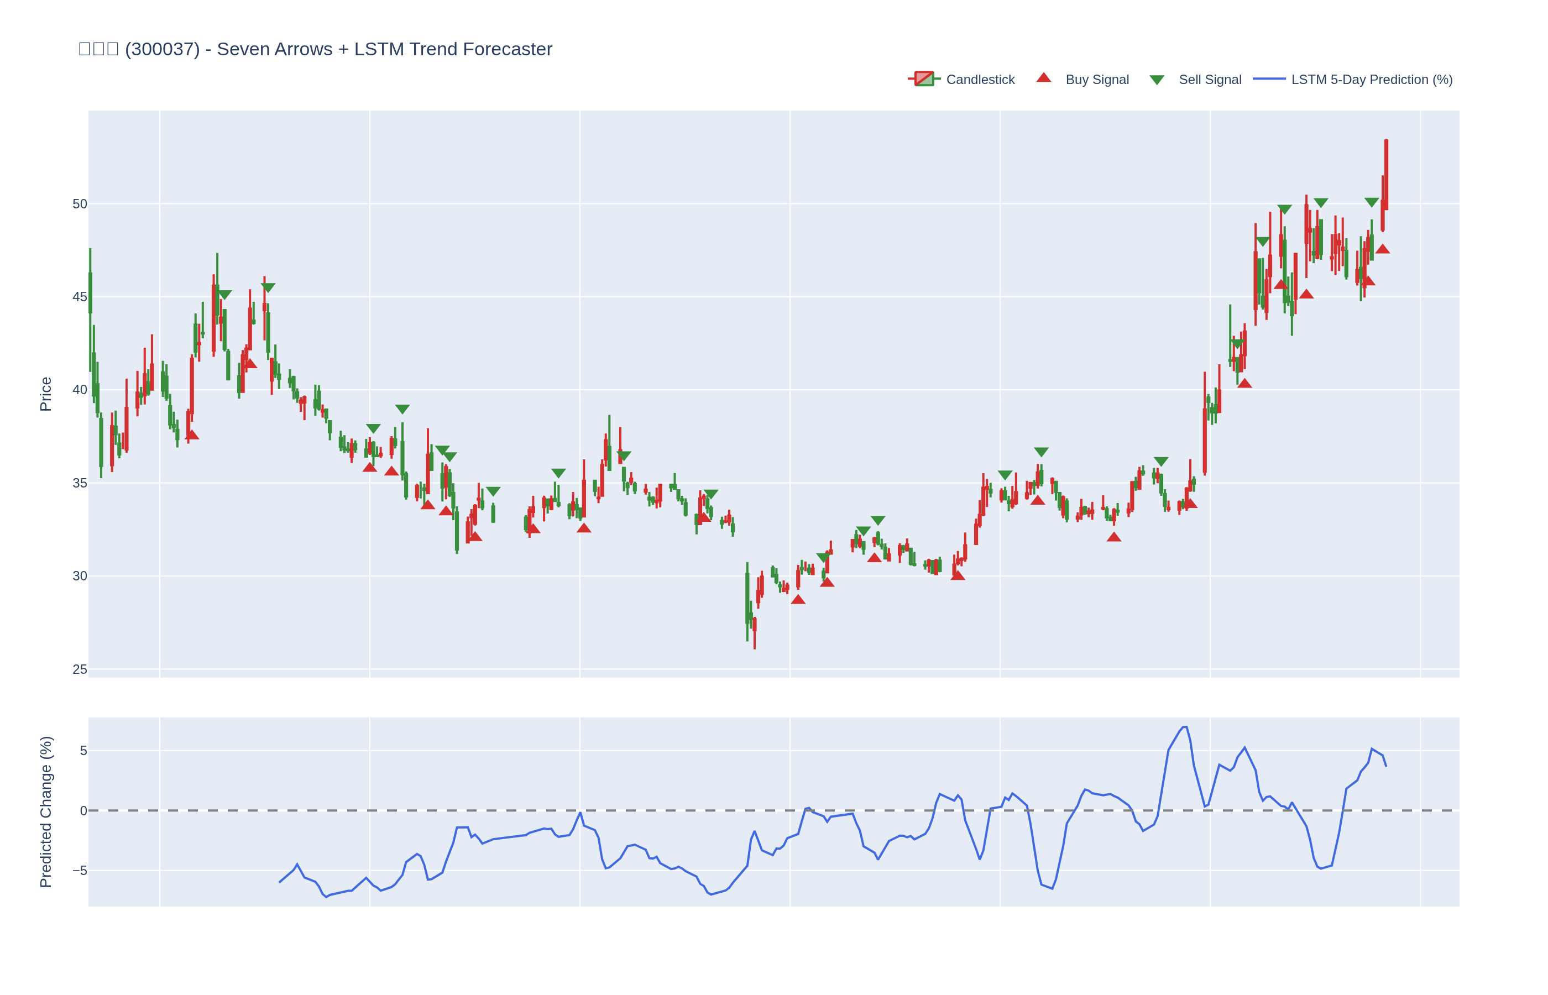Hide LSTM 5-Day Prediction (%) legend entry
The height and width of the screenshot is (995, 1548).
coord(1372,80)
